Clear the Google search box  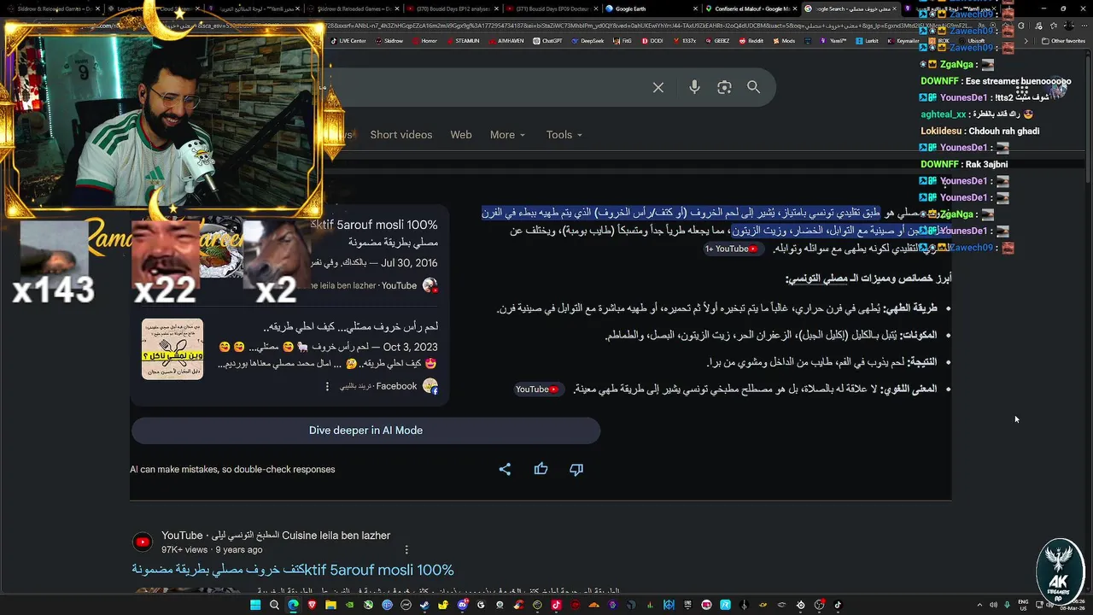pyautogui.click(x=658, y=87)
